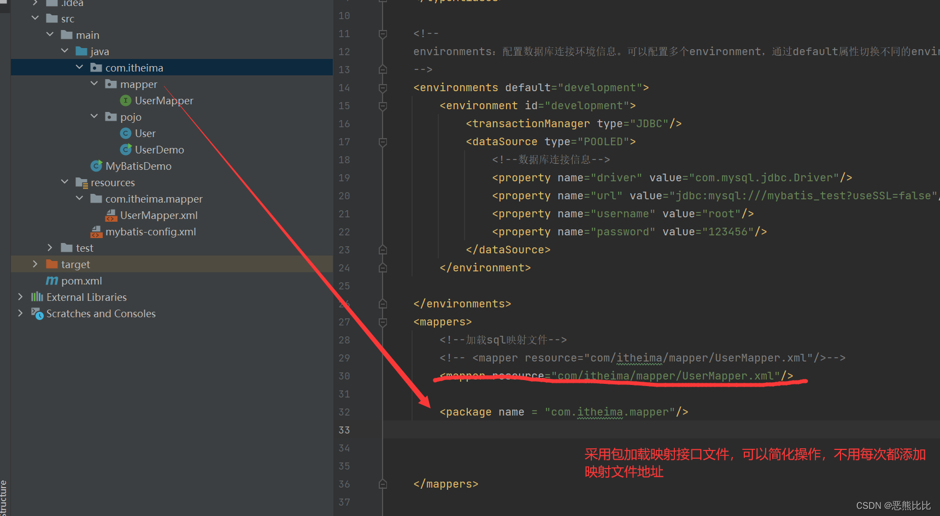Click the pom.xml Maven icon
The image size is (940, 516).
[x=52, y=281]
